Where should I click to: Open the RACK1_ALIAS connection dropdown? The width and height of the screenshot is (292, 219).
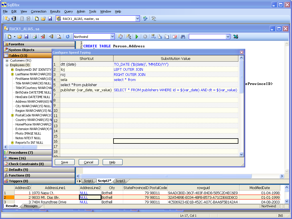click(x=137, y=19)
